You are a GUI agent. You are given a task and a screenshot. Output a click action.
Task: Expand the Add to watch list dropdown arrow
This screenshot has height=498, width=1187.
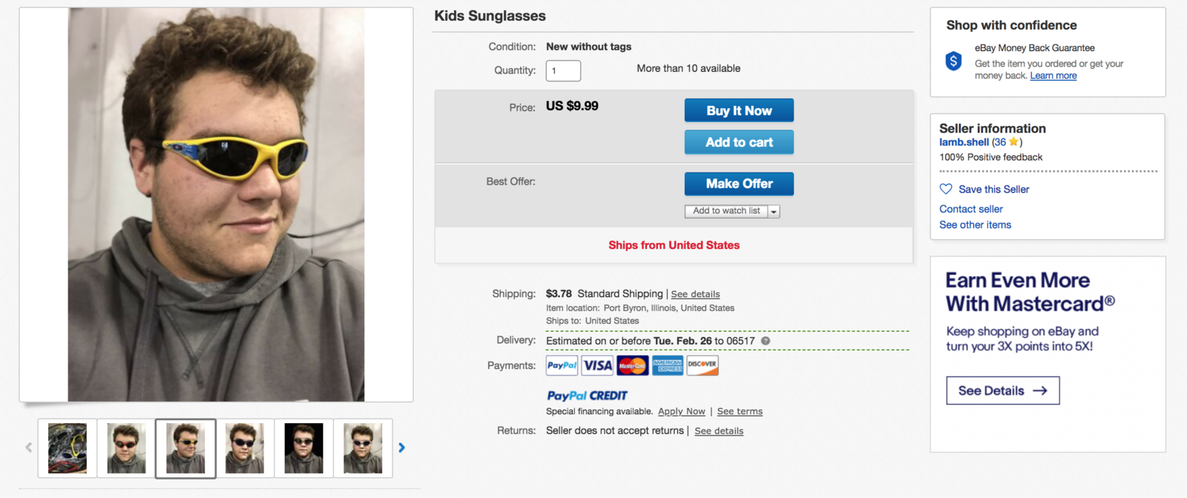pos(774,211)
